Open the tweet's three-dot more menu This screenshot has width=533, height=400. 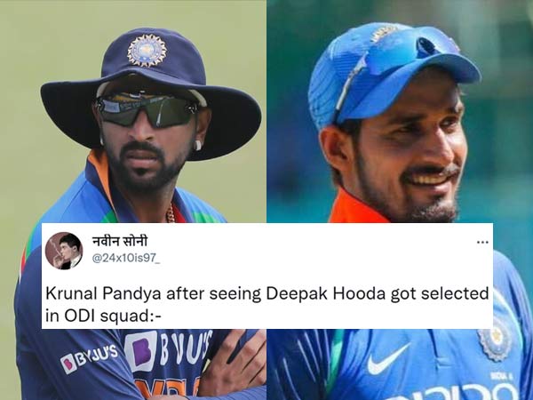(482, 243)
